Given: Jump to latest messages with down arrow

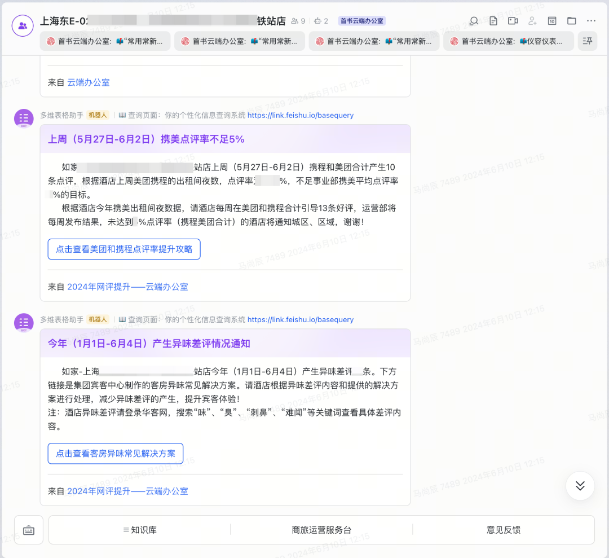Looking at the screenshot, I should tap(580, 486).
